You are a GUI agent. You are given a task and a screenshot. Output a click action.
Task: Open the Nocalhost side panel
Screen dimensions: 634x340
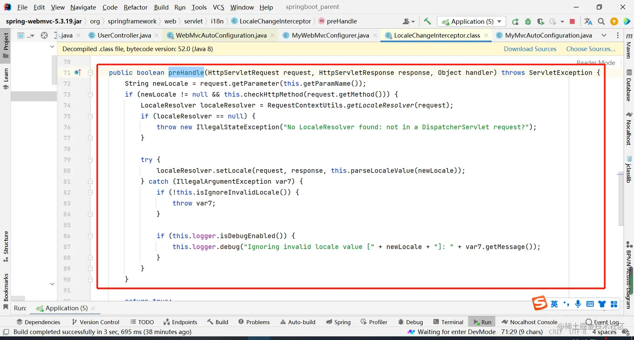[x=628, y=128]
